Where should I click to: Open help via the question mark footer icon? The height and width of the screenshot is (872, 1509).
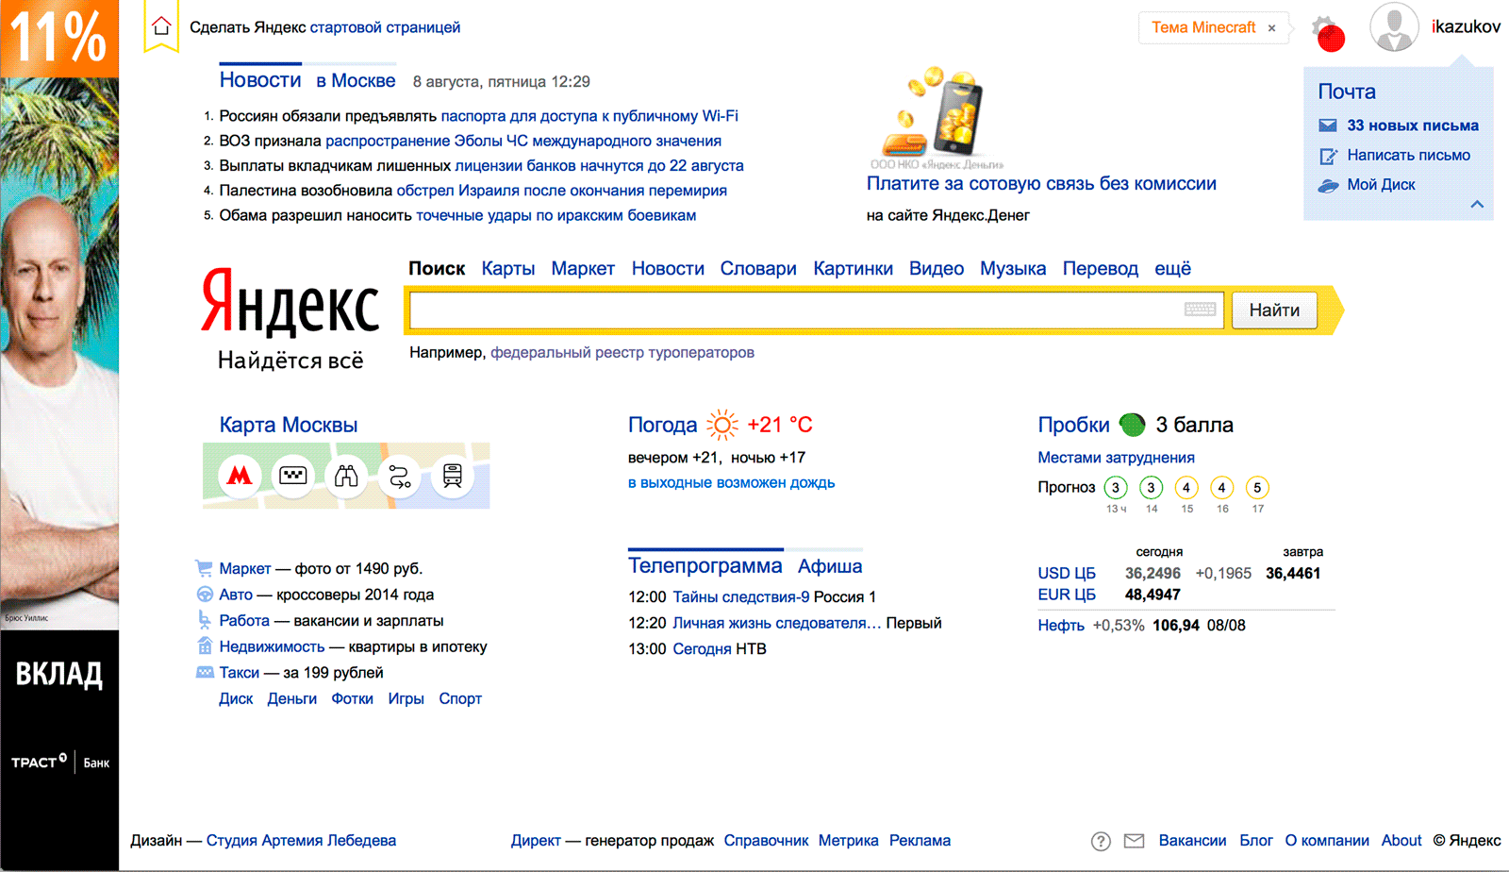[1101, 841]
